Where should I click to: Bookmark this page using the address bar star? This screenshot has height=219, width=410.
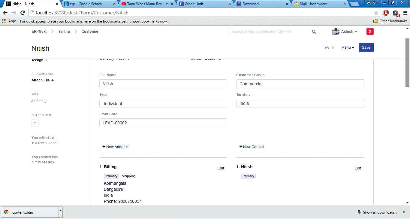coord(376,13)
